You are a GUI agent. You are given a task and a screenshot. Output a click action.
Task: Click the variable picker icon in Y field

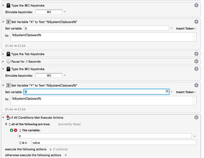tap(167, 91)
